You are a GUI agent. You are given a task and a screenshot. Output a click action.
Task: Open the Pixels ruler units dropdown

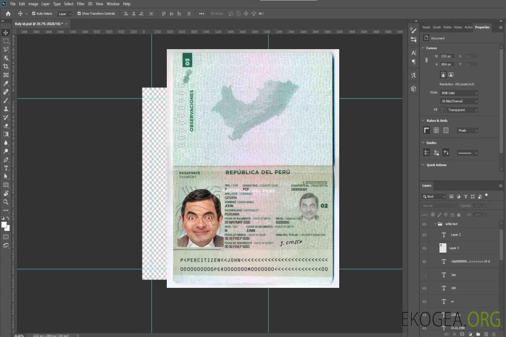coord(468,130)
